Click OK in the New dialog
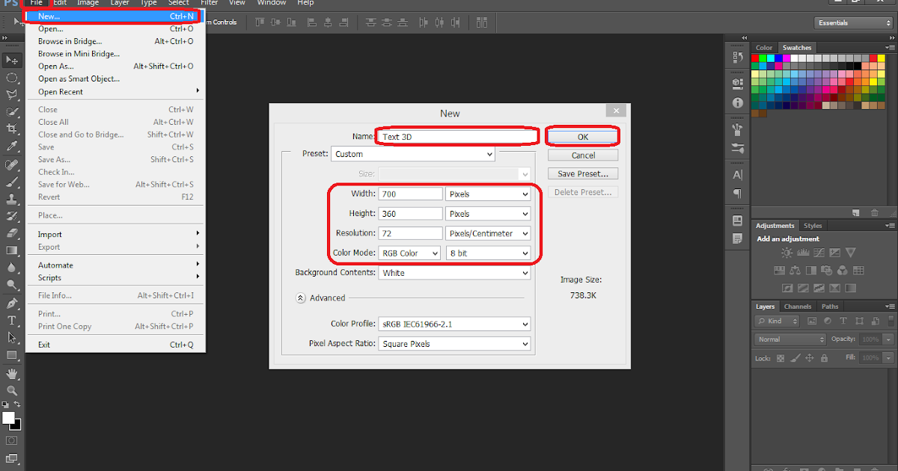The image size is (898, 471). [x=583, y=137]
